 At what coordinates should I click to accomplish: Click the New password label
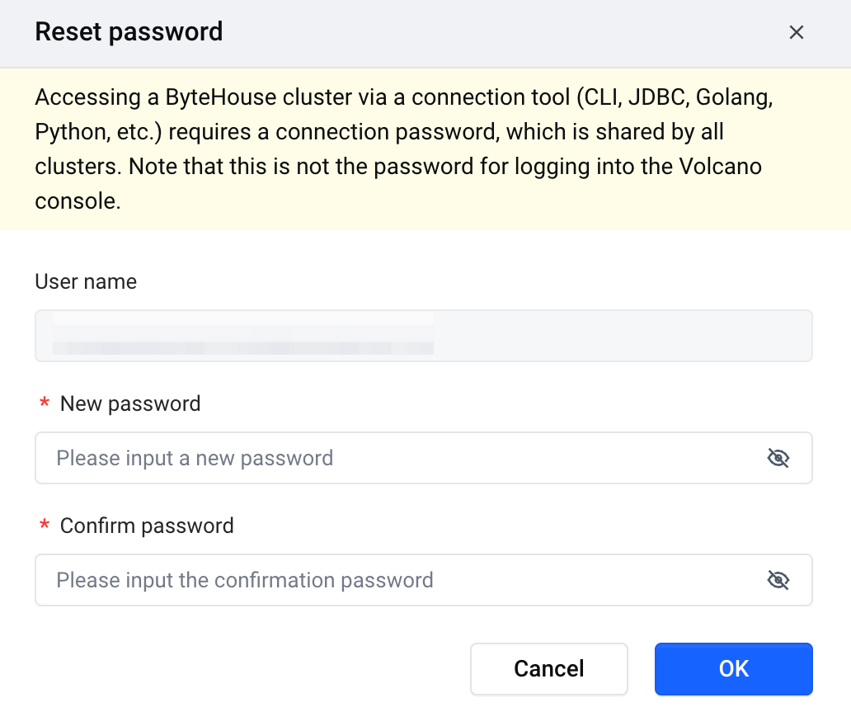click(x=130, y=403)
